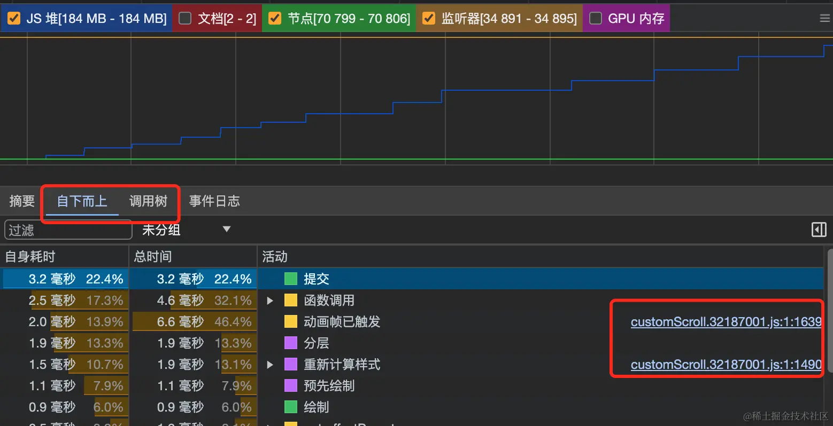Click the 1.5 毫秒 self time cell
This screenshot has height=426, width=833.
click(64, 364)
